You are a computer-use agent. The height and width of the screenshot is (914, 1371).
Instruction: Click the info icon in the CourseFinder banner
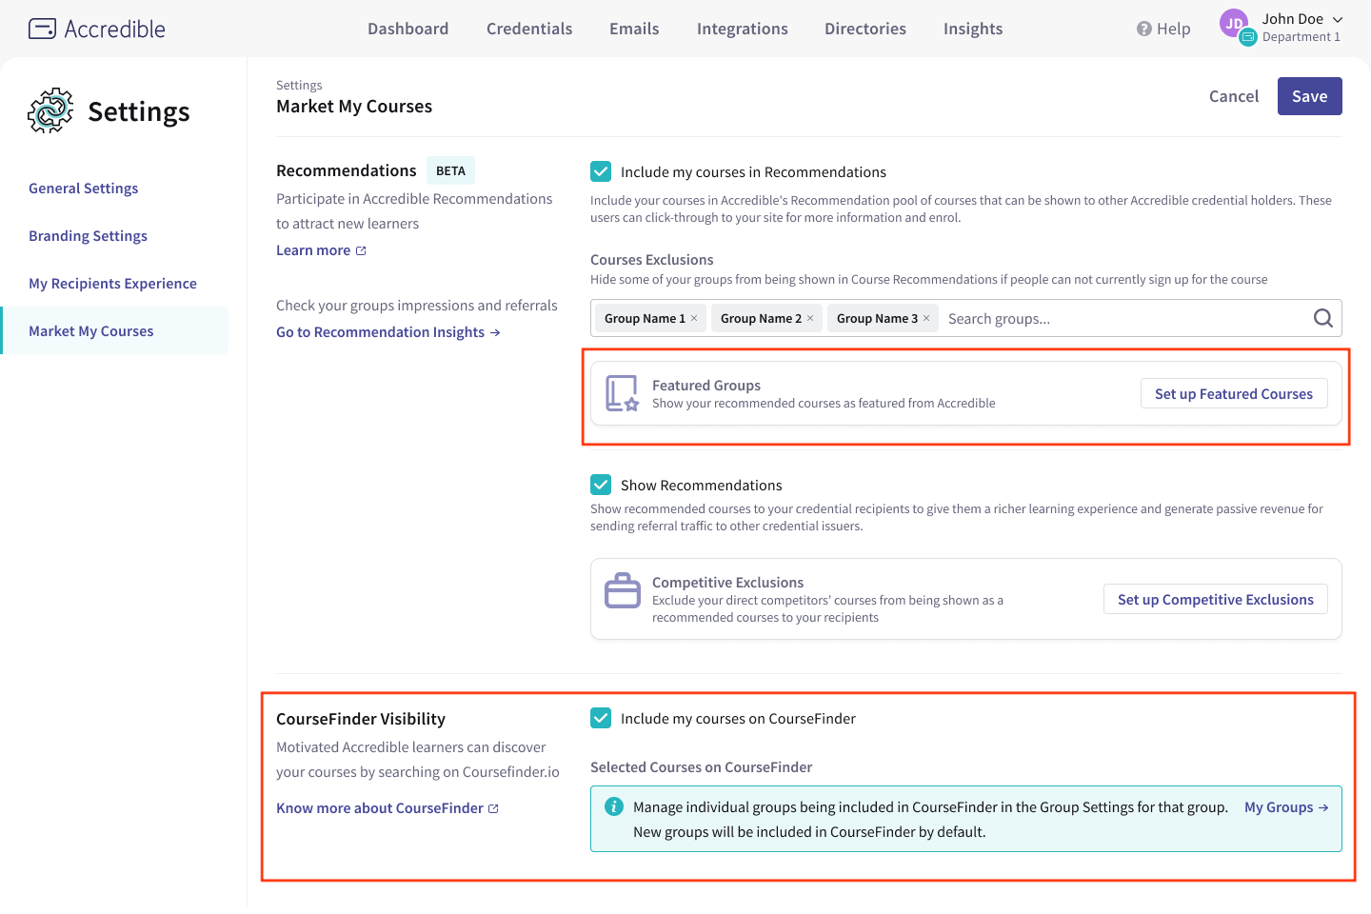(x=614, y=806)
